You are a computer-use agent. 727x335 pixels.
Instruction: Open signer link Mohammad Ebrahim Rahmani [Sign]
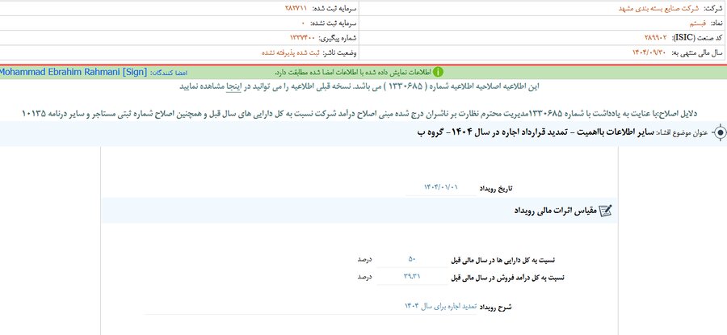point(74,73)
